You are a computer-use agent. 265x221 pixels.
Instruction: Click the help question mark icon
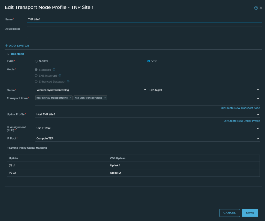pos(256,8)
